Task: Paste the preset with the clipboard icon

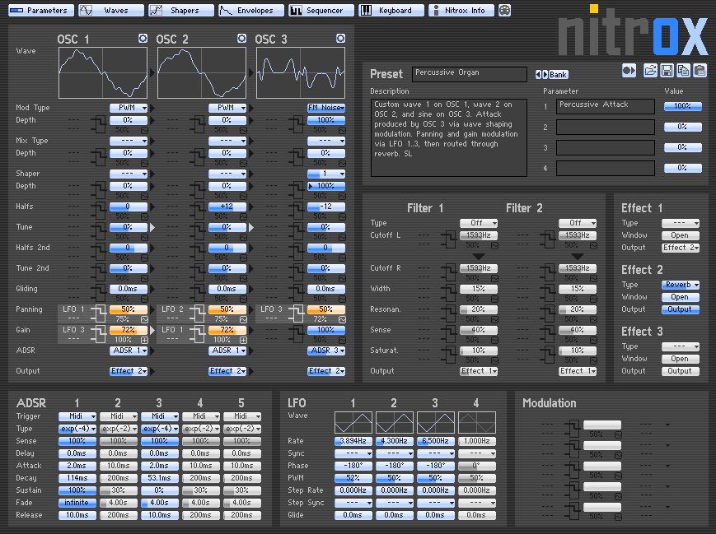Action: click(700, 71)
